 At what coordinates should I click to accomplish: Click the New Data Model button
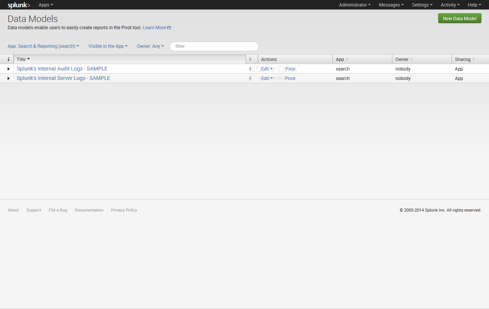pyautogui.click(x=459, y=18)
